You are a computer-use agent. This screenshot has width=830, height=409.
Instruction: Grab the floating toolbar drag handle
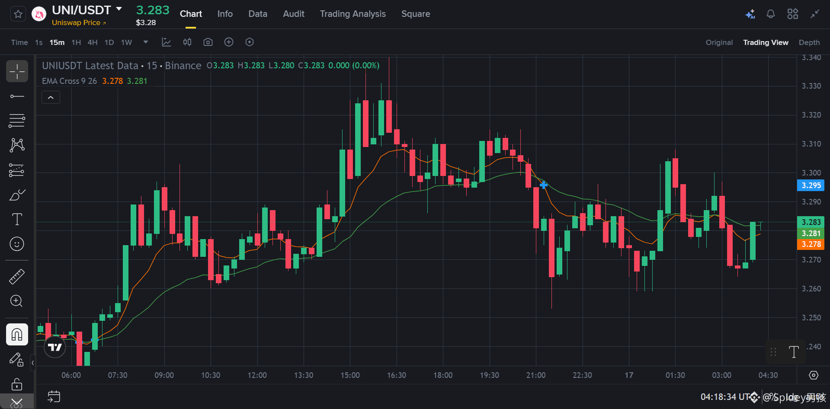pos(773,352)
